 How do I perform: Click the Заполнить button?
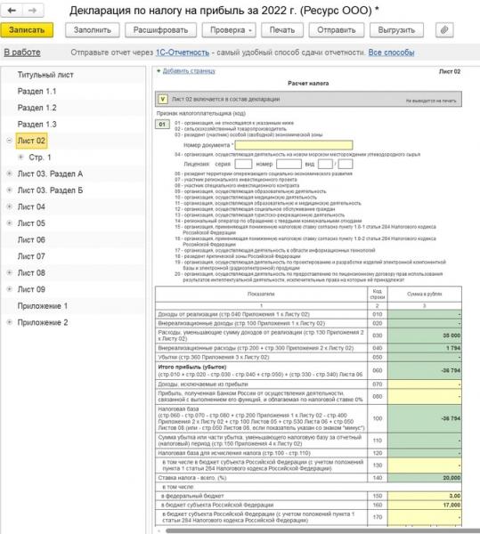93,30
